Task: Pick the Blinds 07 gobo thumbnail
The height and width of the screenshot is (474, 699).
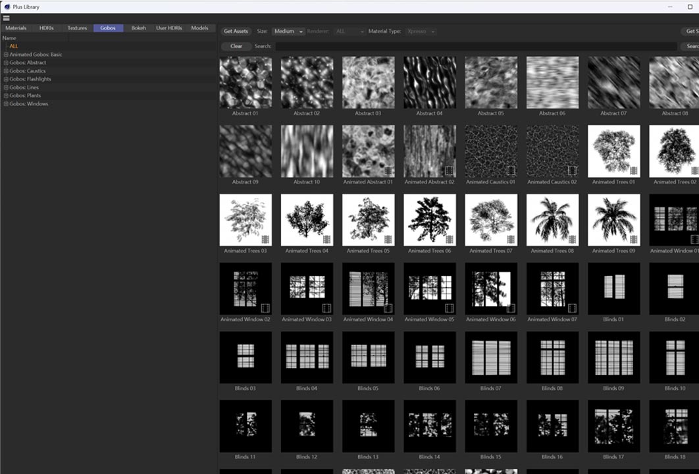Action: (x=490, y=357)
